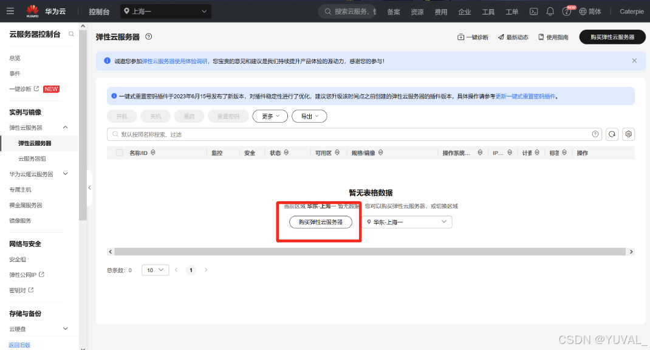Select 安全组 in sidebar
Screen dimensions: 650x350
(18, 259)
